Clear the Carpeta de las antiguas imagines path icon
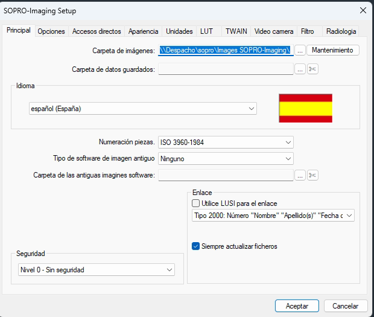This screenshot has height=317, width=374. tap(312, 176)
